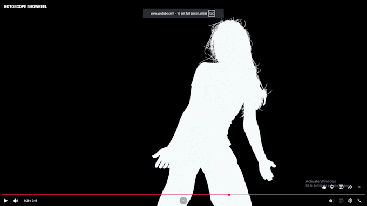Expand the chevron-up panel at the bottom center
This screenshot has width=367, height=206.
(x=183, y=201)
